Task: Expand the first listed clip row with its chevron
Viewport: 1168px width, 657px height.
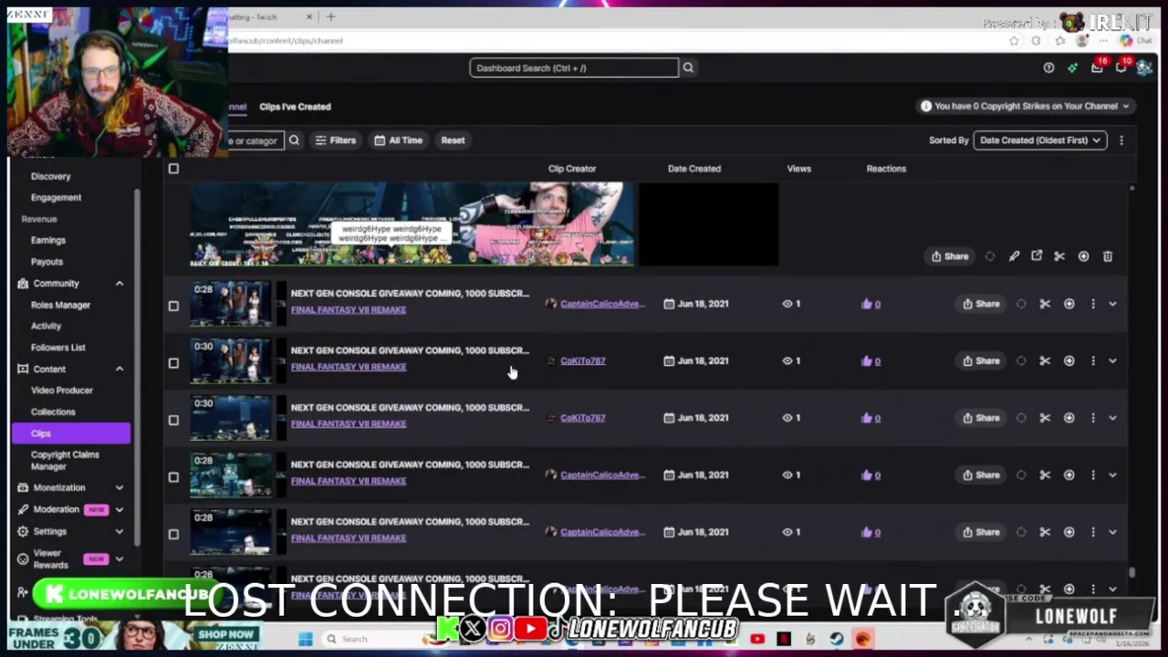Action: [x=1112, y=304]
